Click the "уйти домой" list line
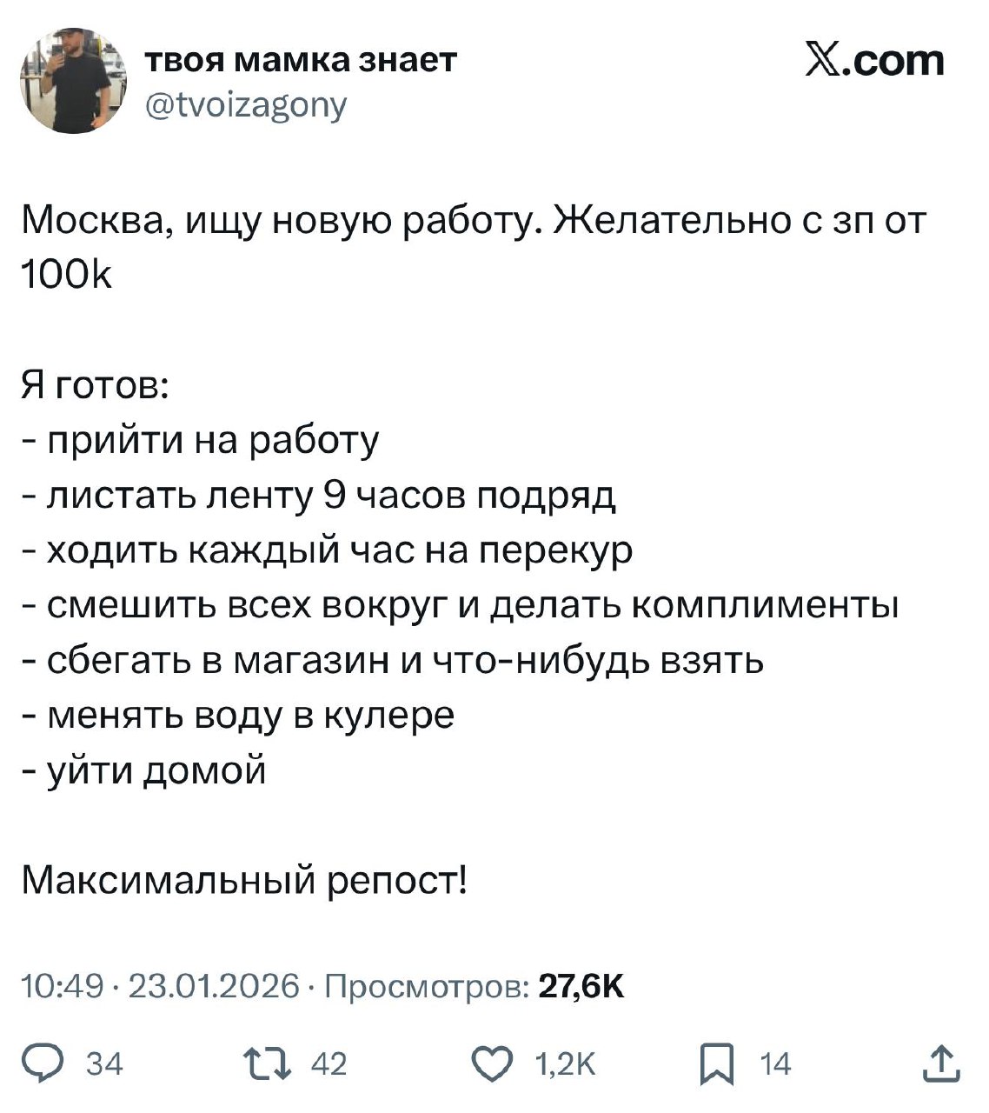This screenshot has width=989, height=1113. click(155, 770)
